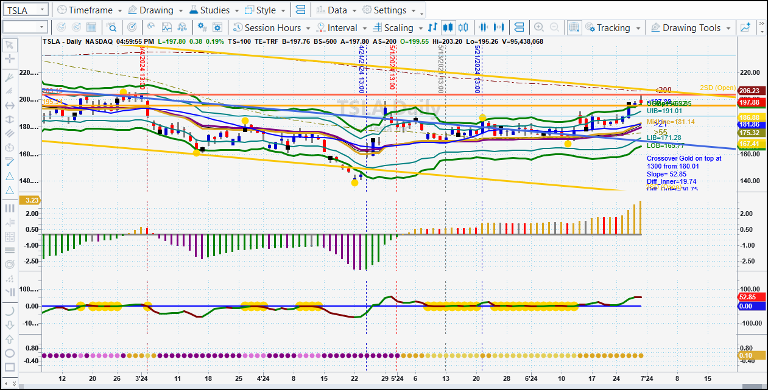Image resolution: width=768 pixels, height=390 pixels.
Task: Click the 5/21/2024 13:00 vertical date marker label
Action: tap(477, 69)
